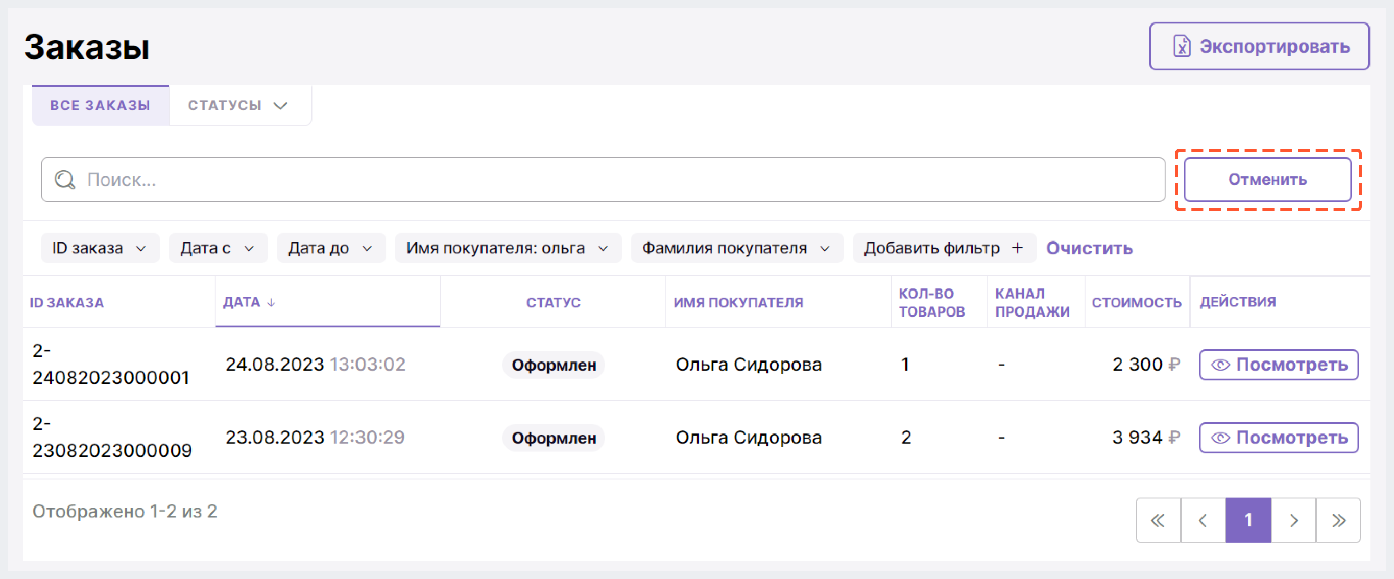1394x579 pixels.
Task: Click the search magnifier icon
Action: [x=65, y=180]
